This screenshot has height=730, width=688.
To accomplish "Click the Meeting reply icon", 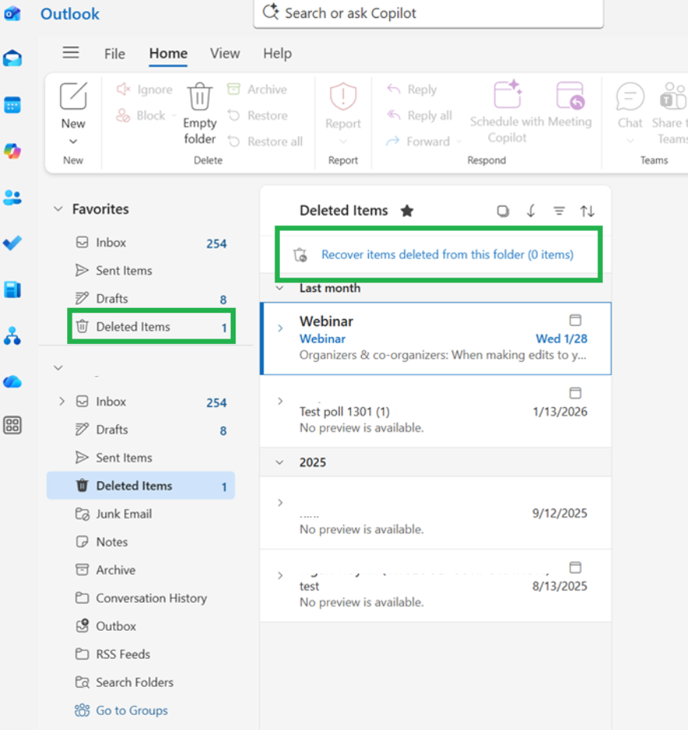I will point(570,95).
